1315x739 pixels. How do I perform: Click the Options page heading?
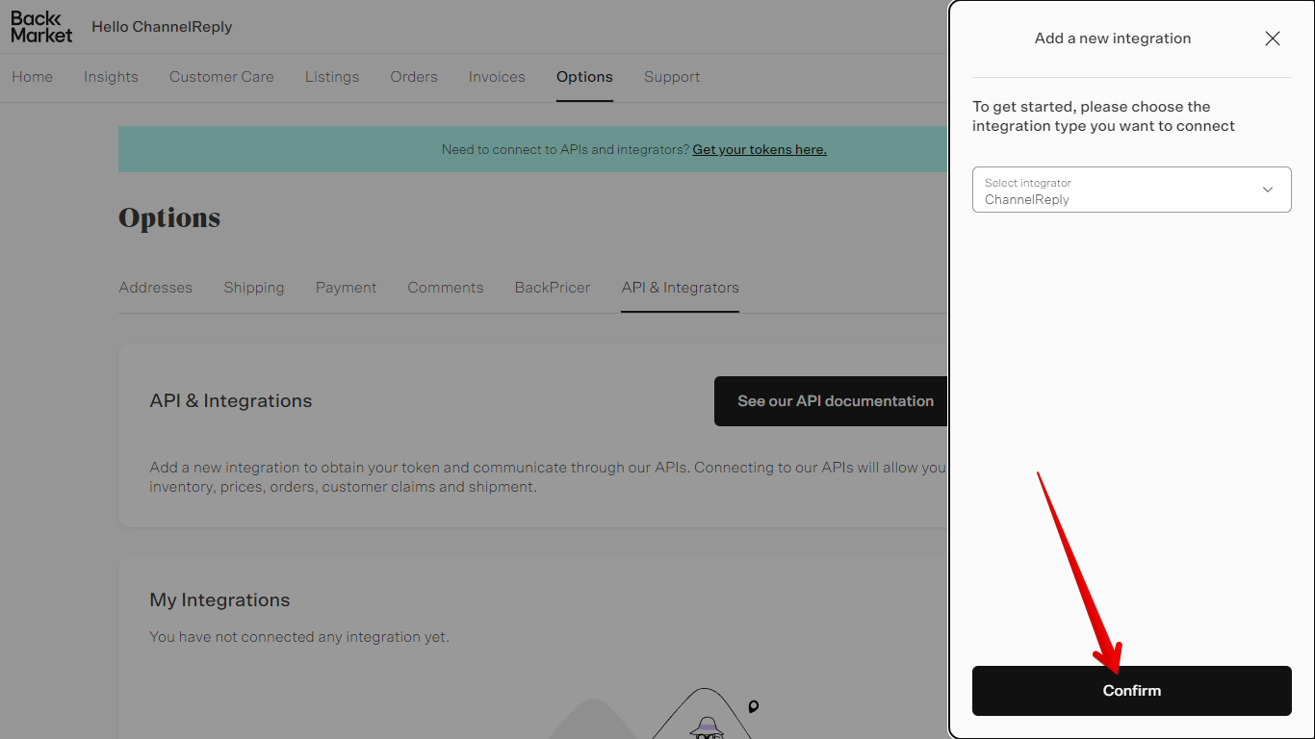pyautogui.click(x=169, y=218)
